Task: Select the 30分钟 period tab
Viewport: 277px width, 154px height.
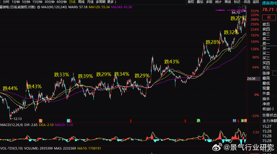Action: (50, 2)
